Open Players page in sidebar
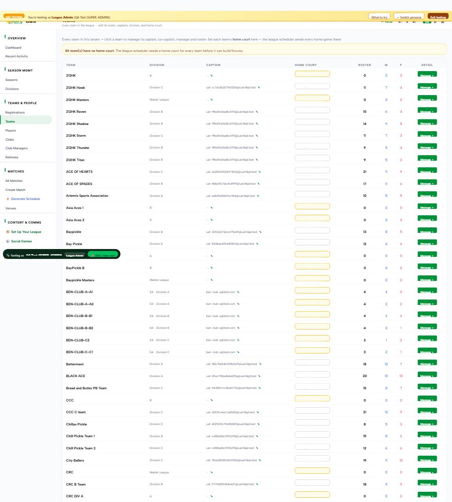Screen dimensions: 452x502 [x=11, y=130]
